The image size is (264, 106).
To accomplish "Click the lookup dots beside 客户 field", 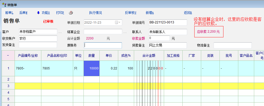I will coord(60,32).
